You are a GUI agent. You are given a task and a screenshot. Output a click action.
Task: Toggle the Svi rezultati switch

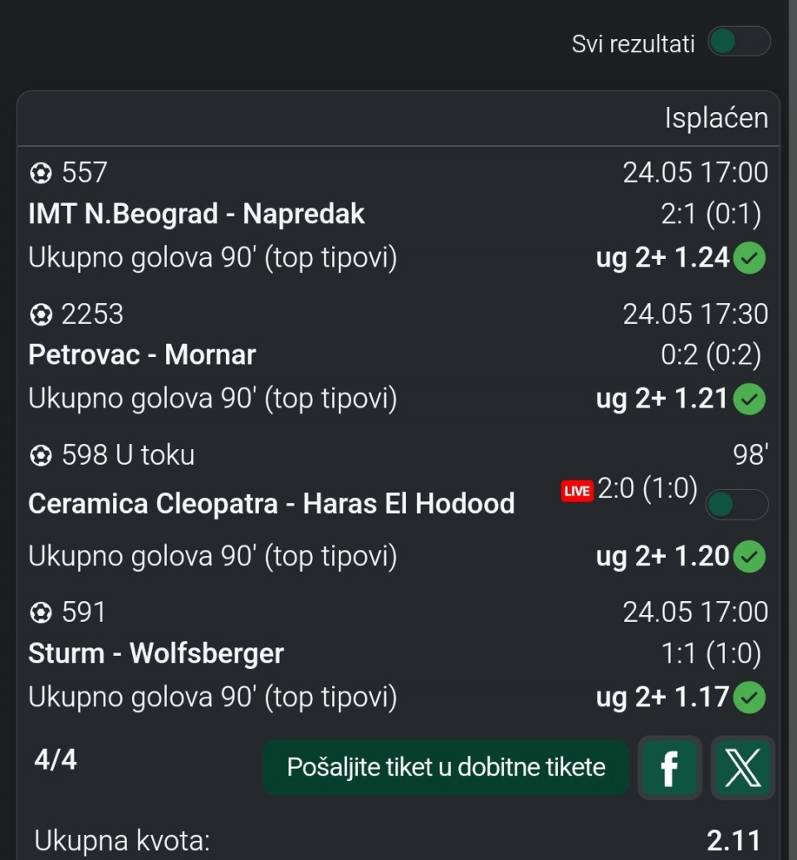pos(739,42)
